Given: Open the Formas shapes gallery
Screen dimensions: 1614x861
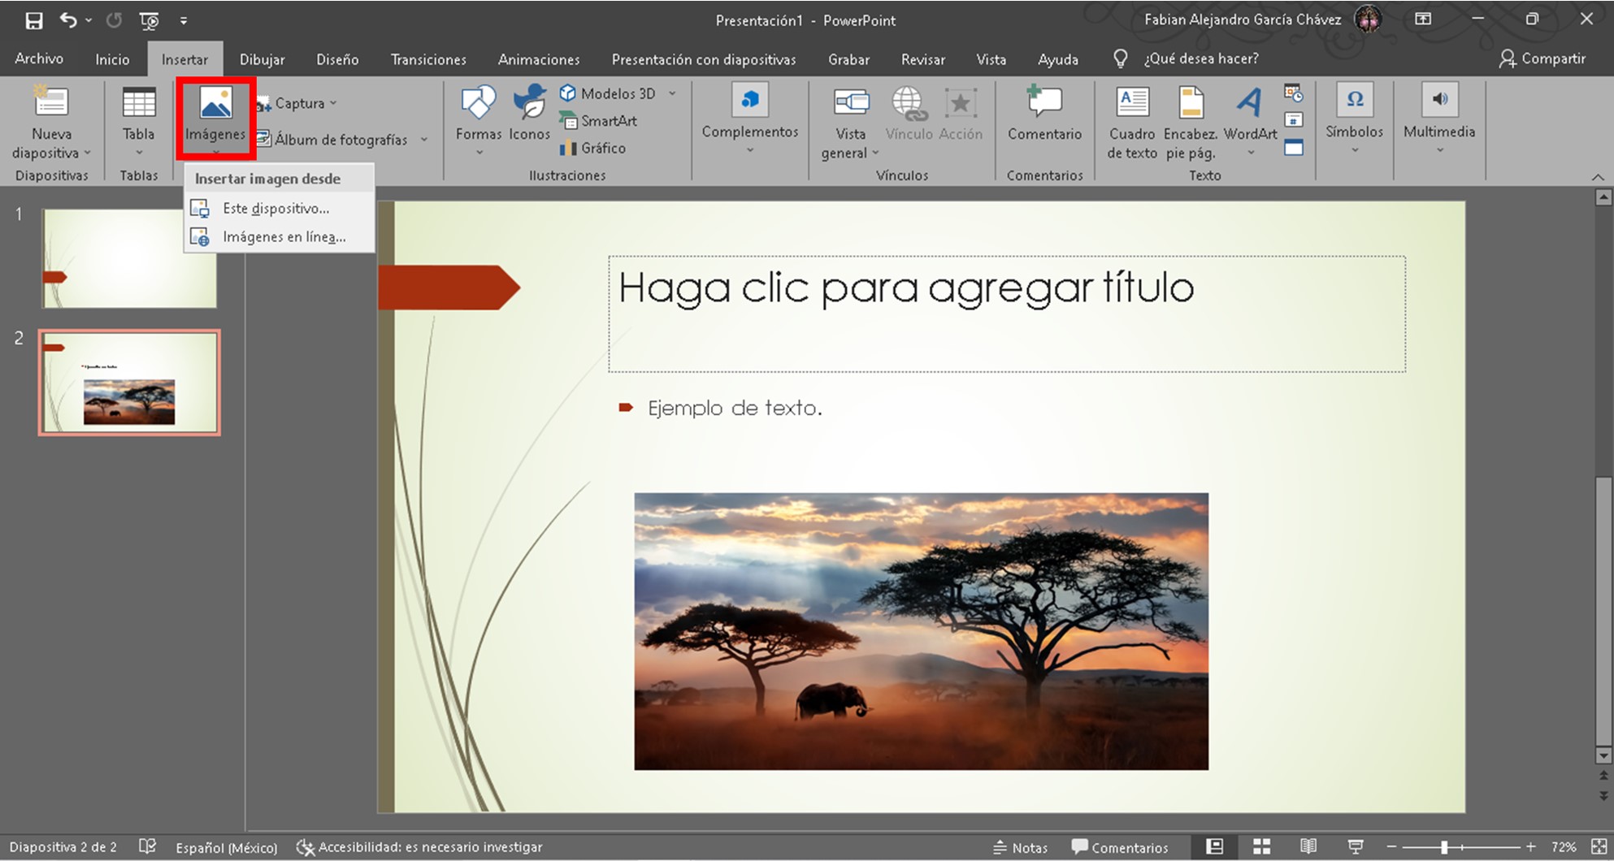Looking at the screenshot, I should click(478, 104).
